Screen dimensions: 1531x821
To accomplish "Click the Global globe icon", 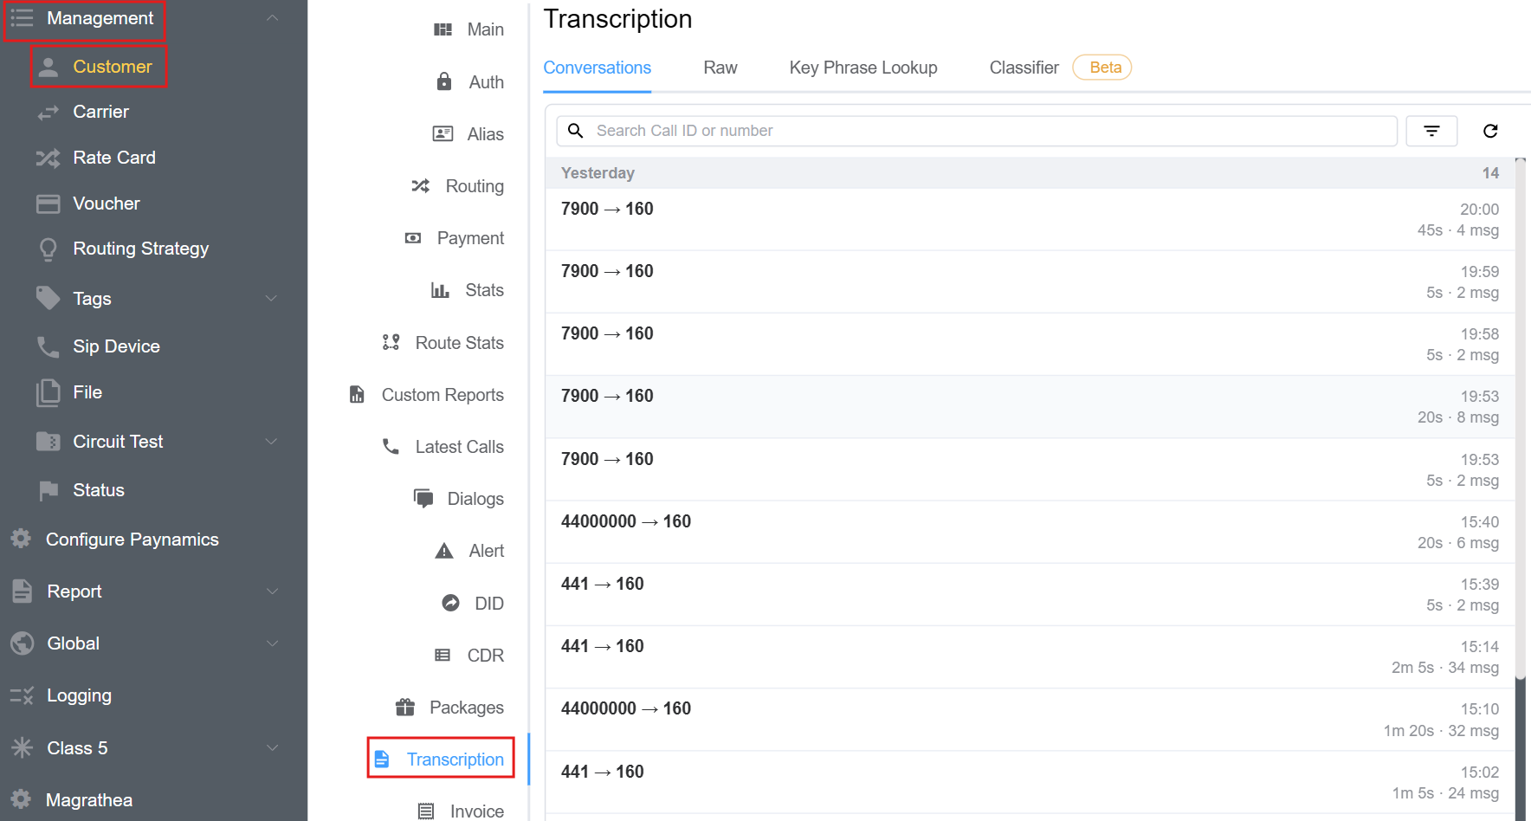I will (x=23, y=643).
